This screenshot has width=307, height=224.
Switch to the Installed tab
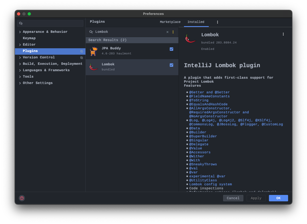[196, 22]
